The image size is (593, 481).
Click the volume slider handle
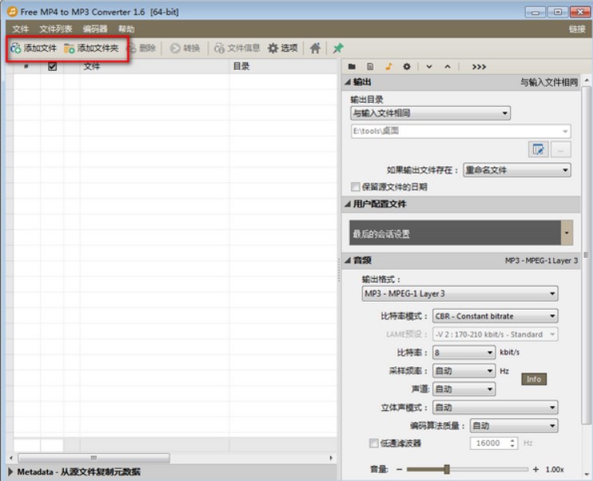446,469
